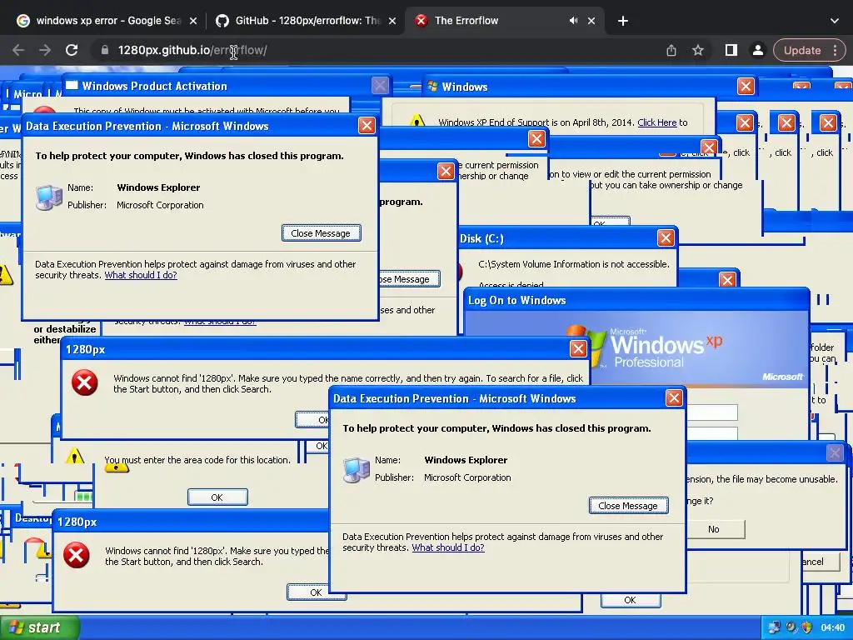
Task: Expand the tab search chevron in the tab strip
Action: [x=835, y=21]
